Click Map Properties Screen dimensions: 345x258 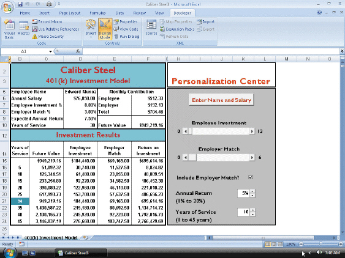[x=176, y=21]
